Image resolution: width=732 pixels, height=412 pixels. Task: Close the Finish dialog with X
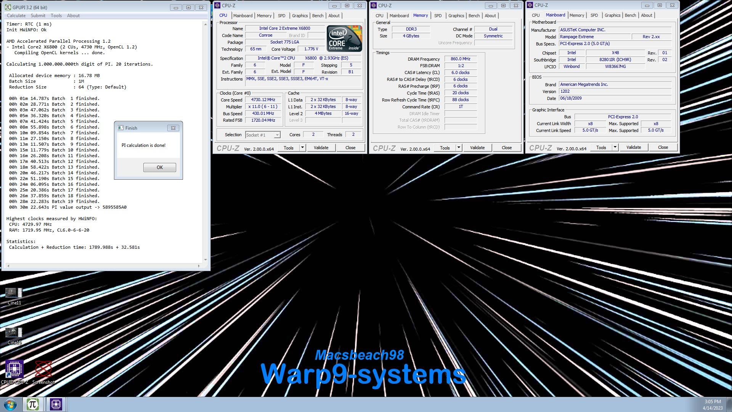(x=173, y=128)
